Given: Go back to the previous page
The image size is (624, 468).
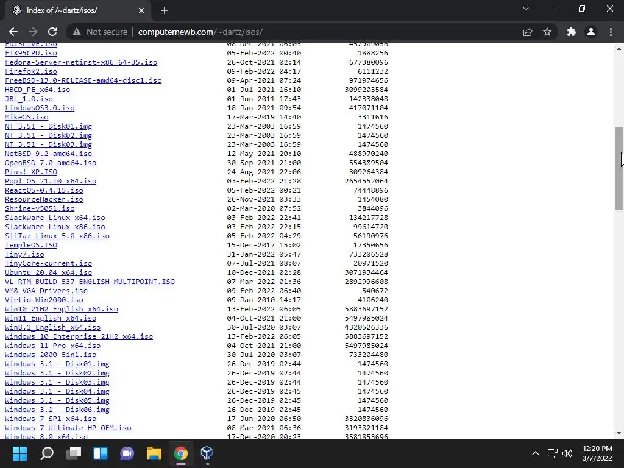Looking at the screenshot, I should click(x=13, y=32).
